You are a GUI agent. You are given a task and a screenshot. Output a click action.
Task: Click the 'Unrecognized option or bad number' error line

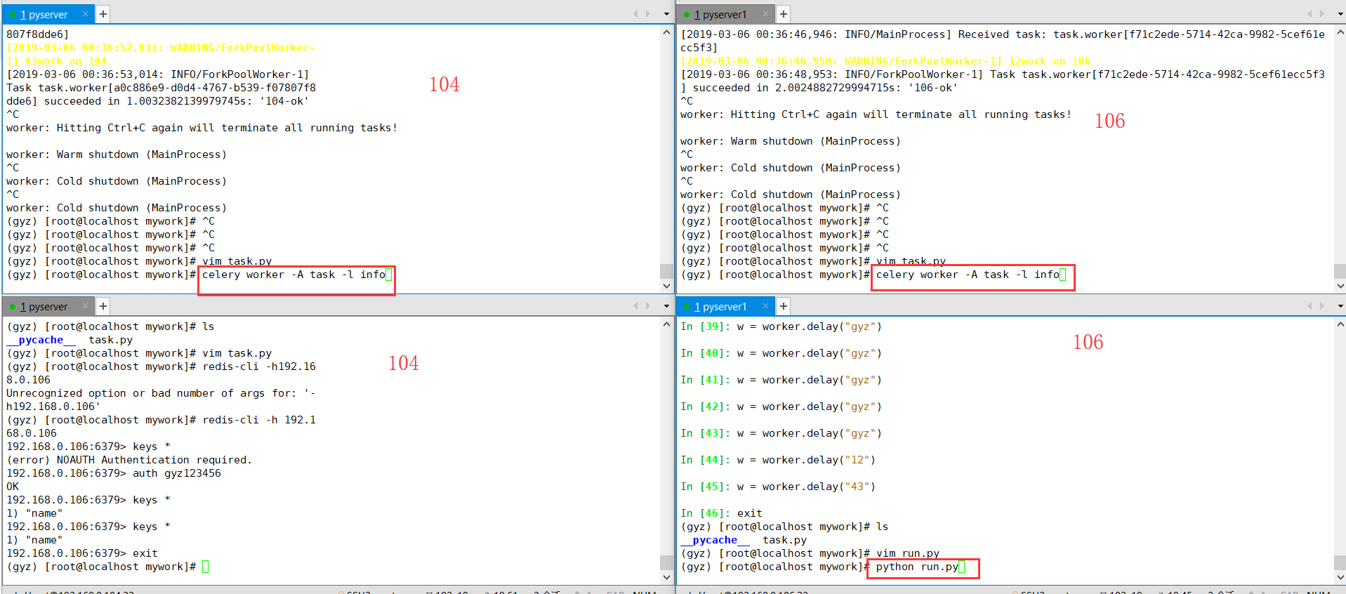(161, 393)
